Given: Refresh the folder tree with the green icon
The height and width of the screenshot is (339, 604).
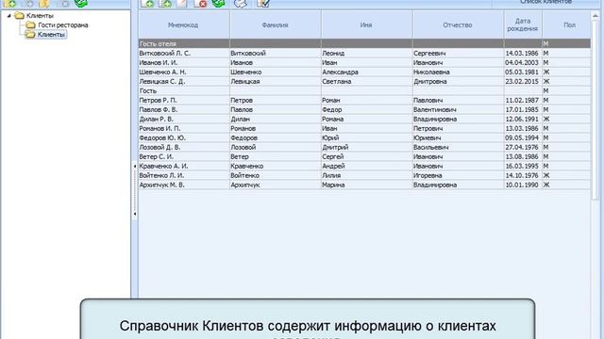Looking at the screenshot, I should [81, 4].
